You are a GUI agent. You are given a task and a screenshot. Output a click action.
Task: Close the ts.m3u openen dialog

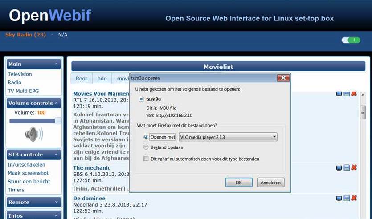click(x=283, y=78)
